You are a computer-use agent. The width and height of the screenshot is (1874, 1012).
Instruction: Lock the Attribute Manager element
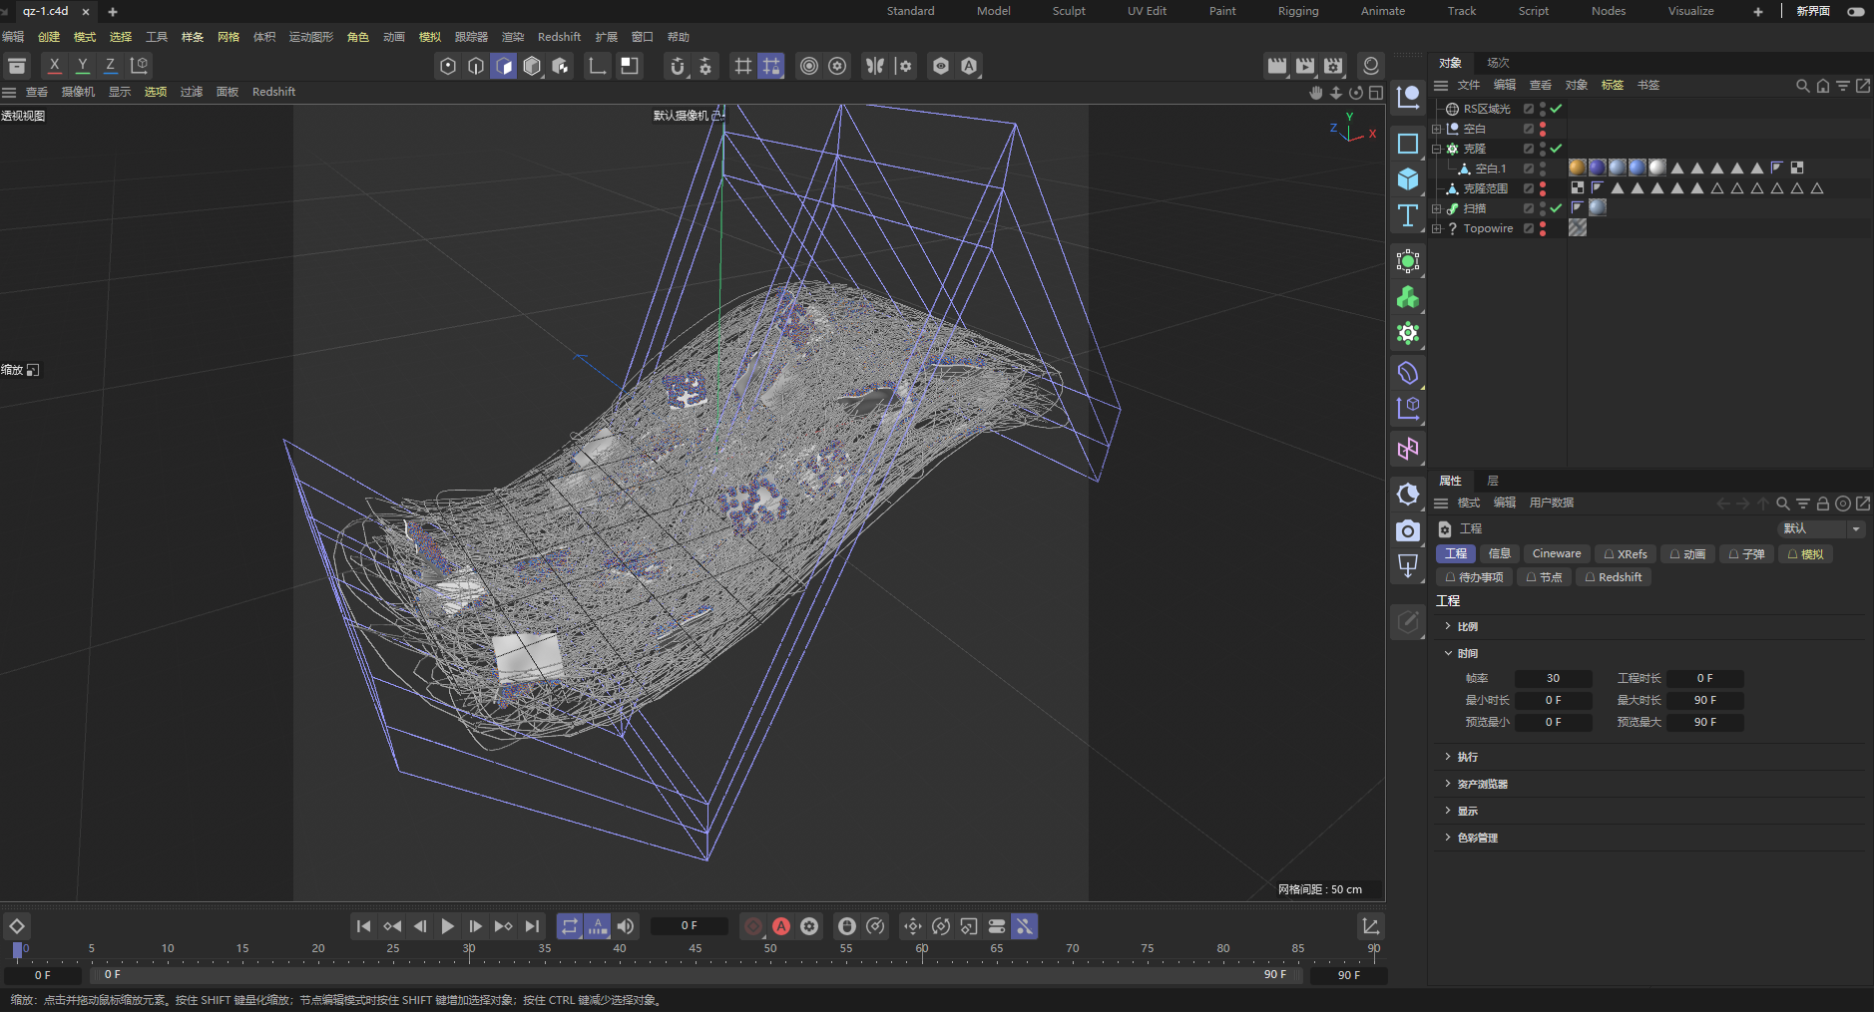coord(1823,504)
